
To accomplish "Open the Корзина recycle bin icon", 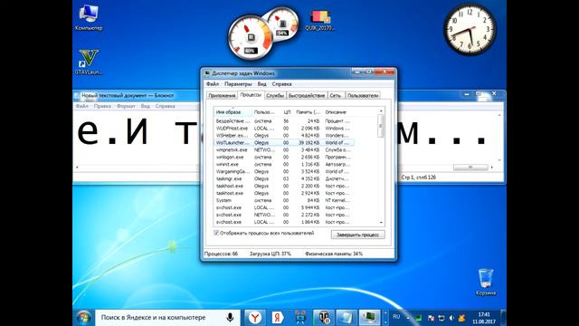I will [486, 282].
